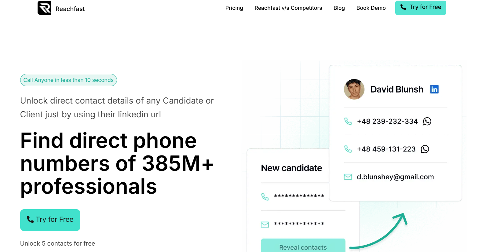Click WhatsApp icon next to +48 459-131-223

(x=425, y=149)
